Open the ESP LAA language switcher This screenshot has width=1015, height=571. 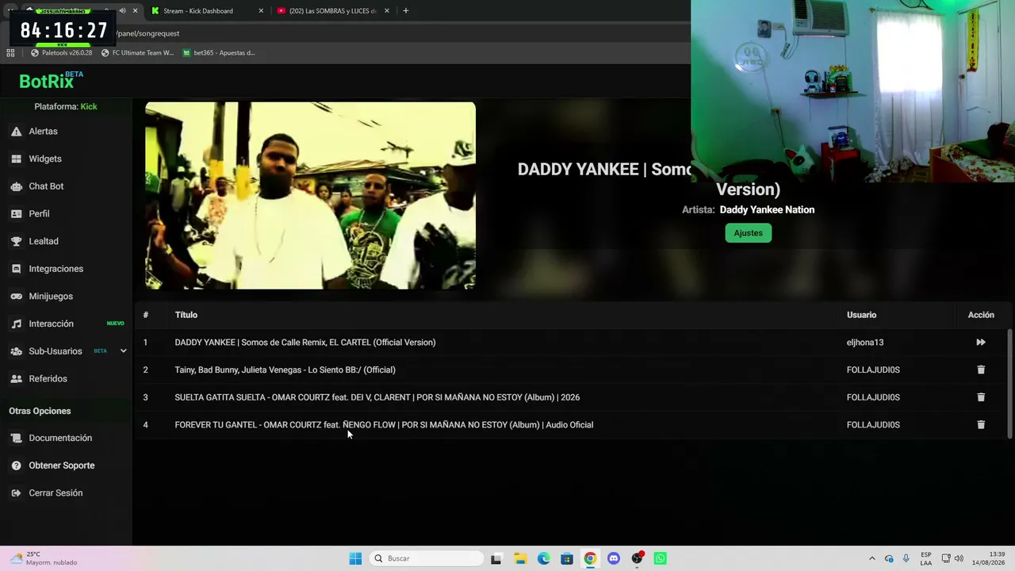pos(926,558)
